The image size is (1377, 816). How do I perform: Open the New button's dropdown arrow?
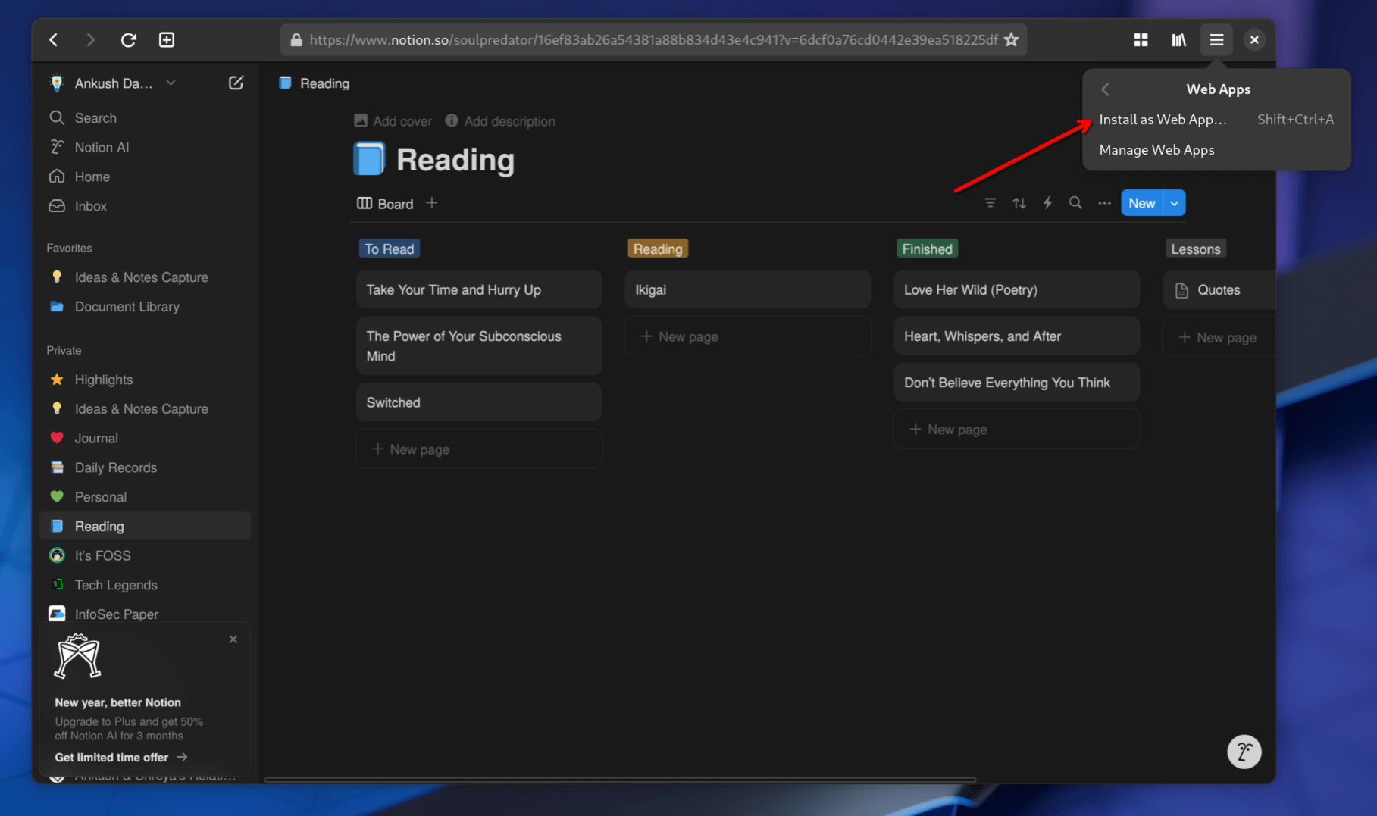point(1173,202)
